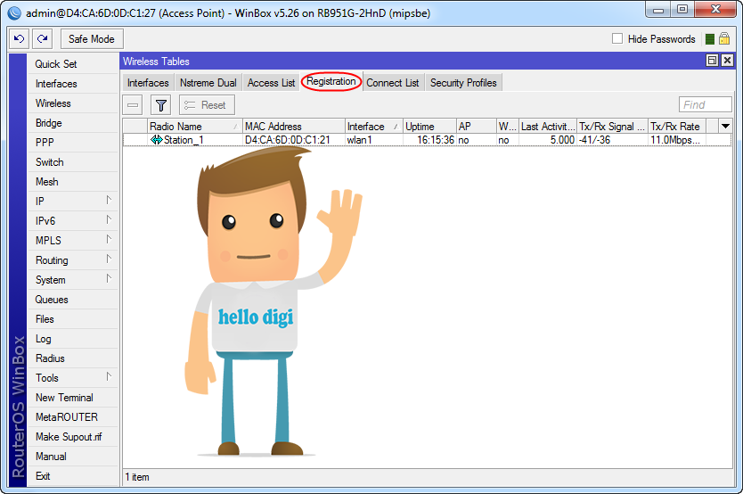Viewport: 743px width, 494px height.
Task: Click the Wireless Tables restore window icon
Action: (712, 61)
